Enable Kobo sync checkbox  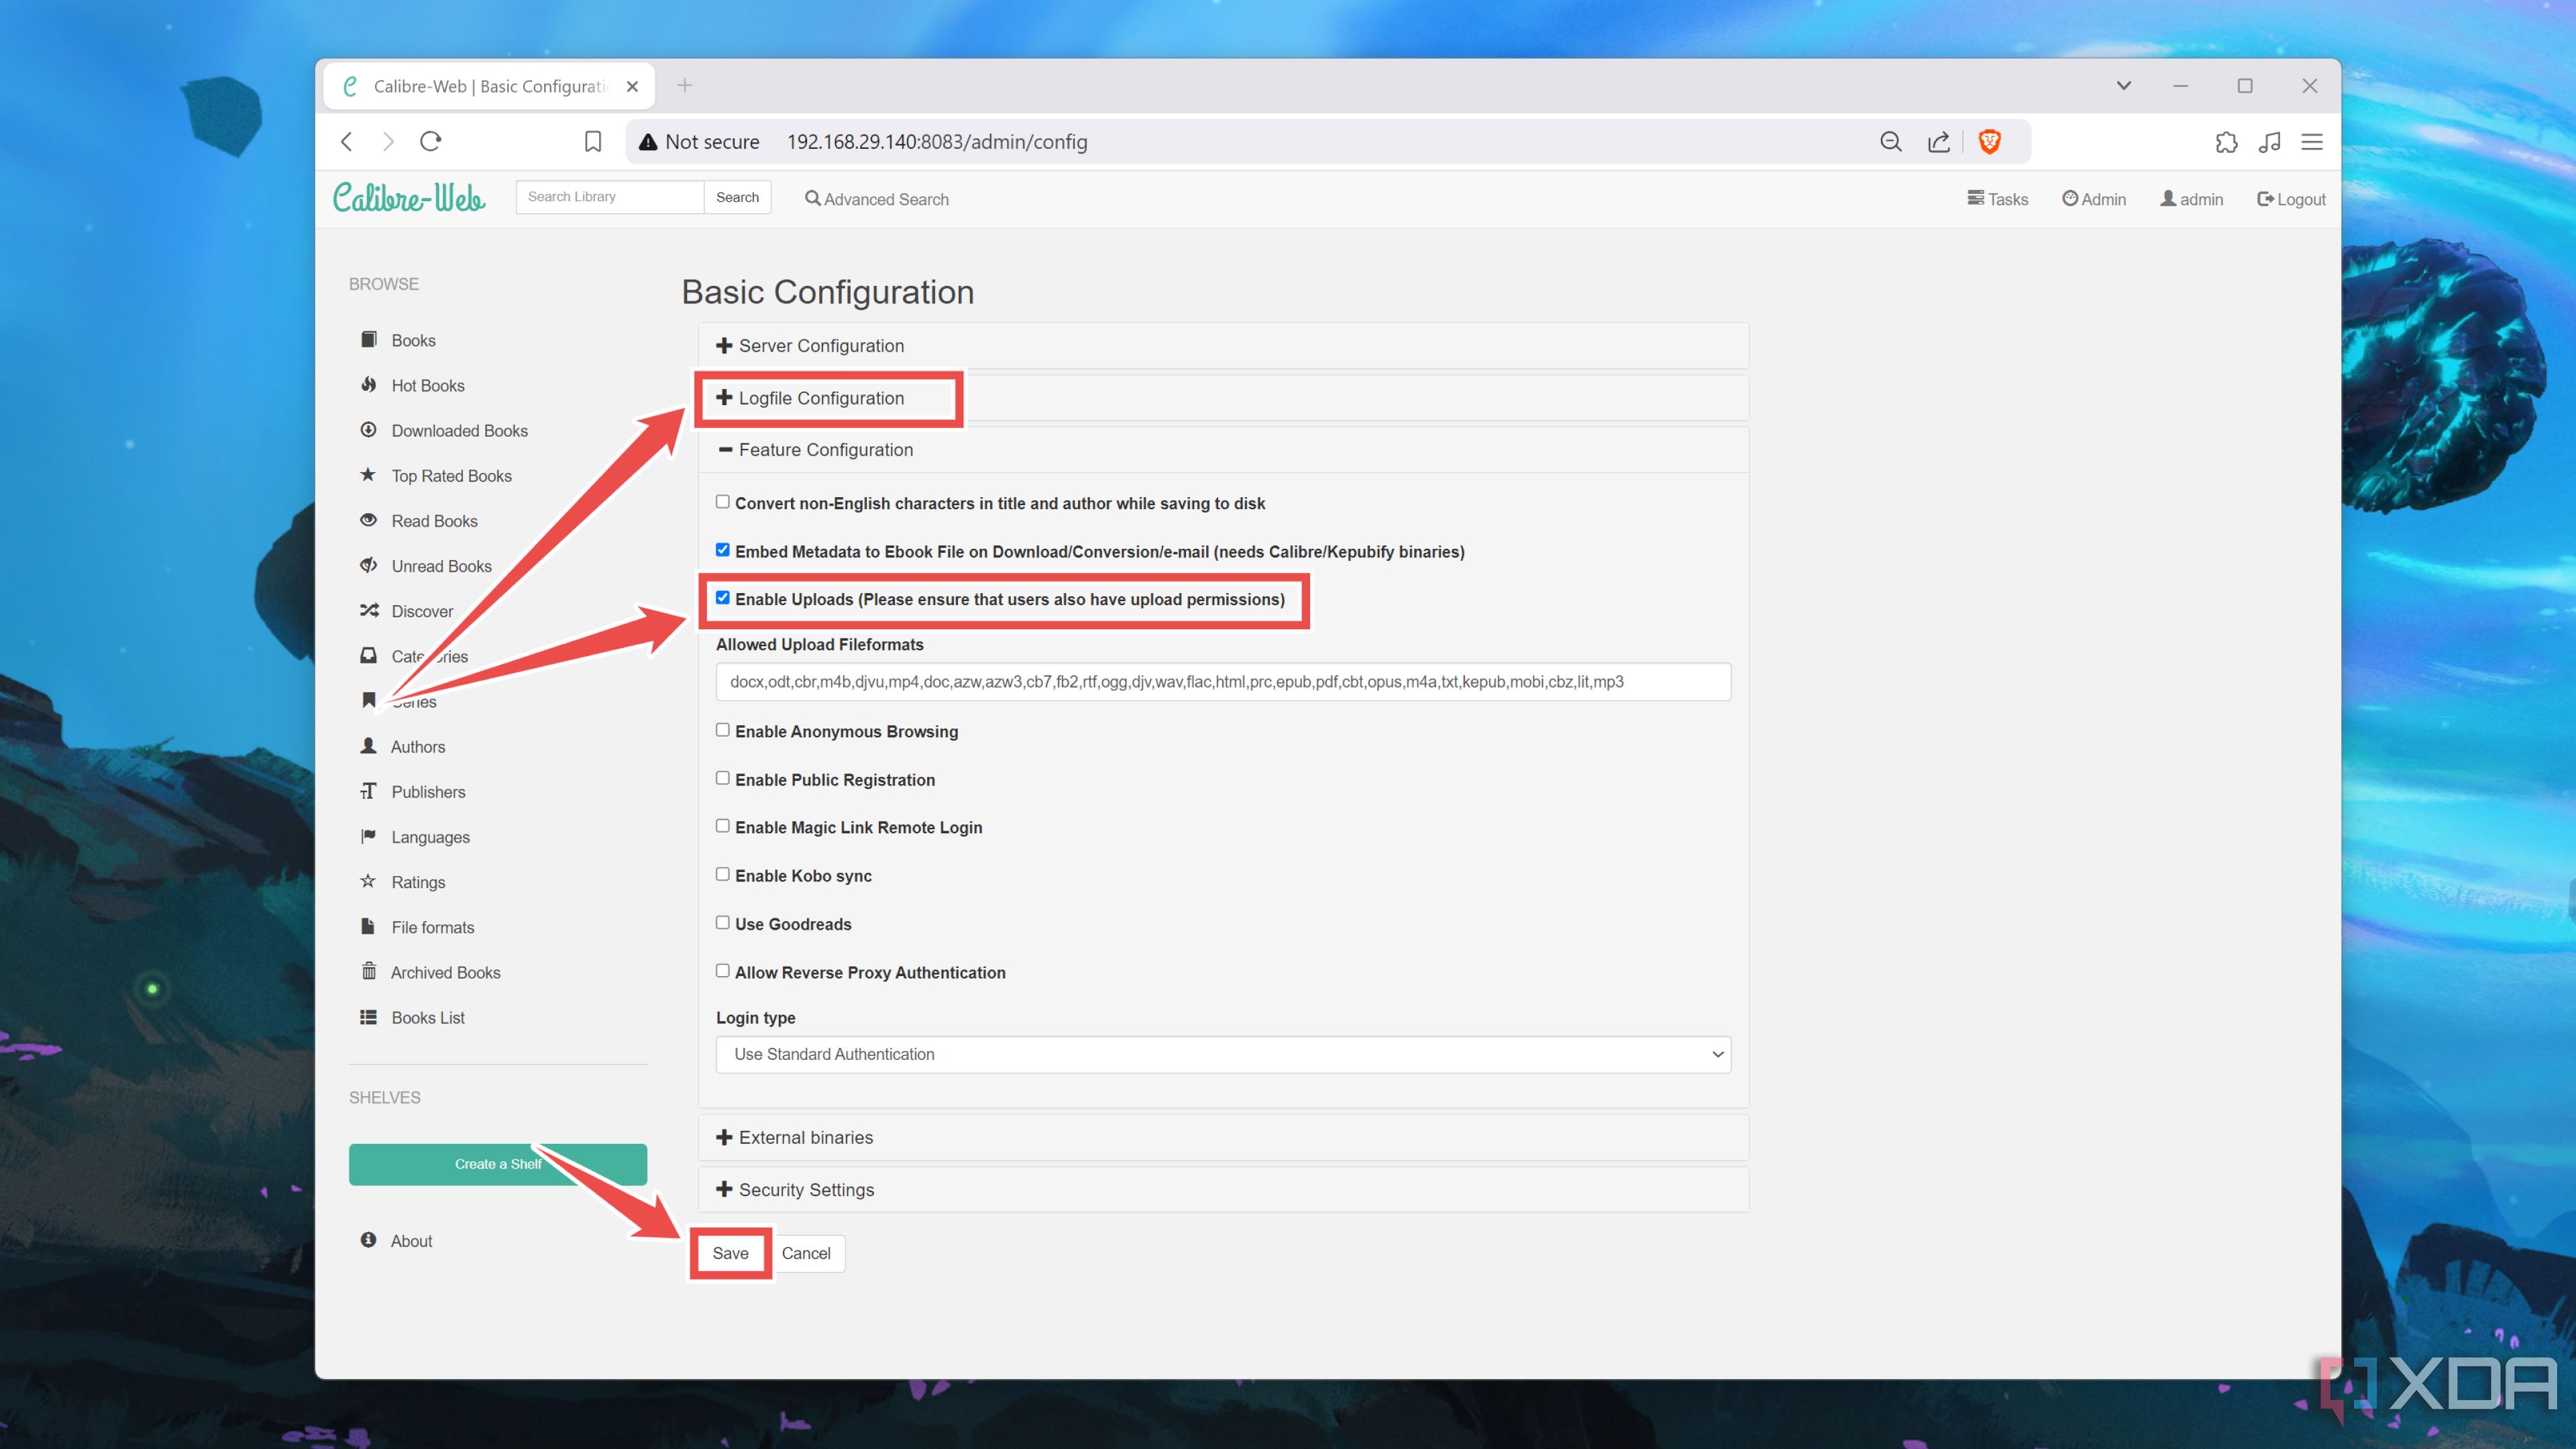722,874
